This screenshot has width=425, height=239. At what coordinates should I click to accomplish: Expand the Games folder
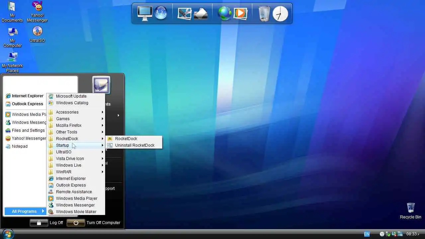76,119
